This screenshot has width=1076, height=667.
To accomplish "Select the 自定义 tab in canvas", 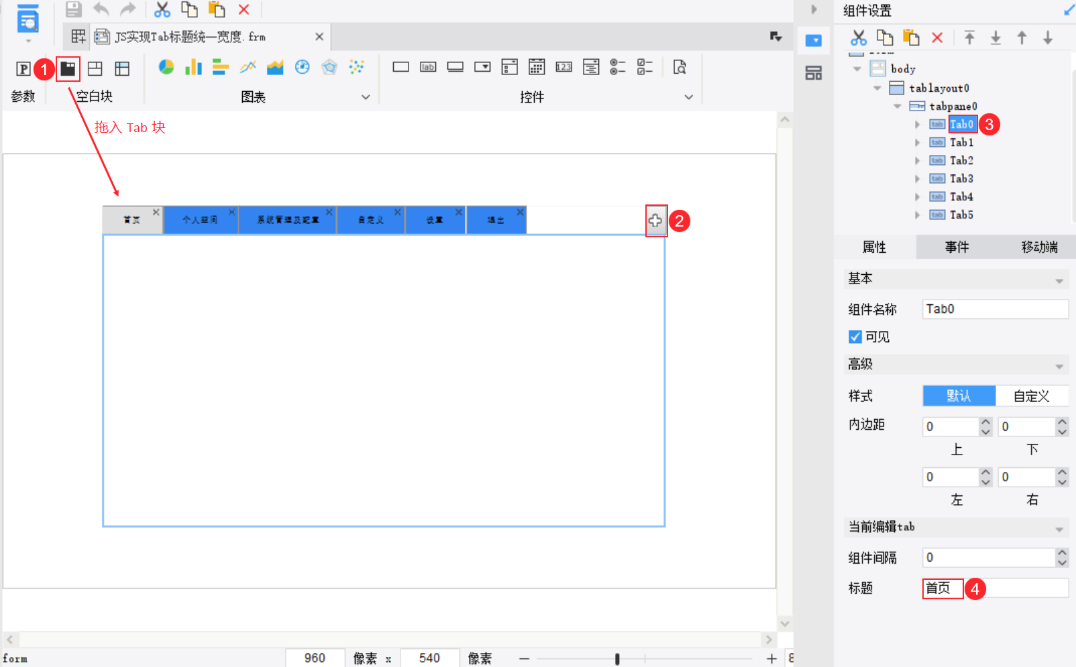I will (x=371, y=220).
